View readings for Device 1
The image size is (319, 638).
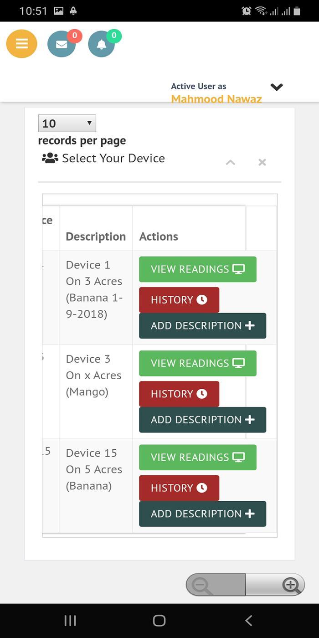(x=197, y=269)
